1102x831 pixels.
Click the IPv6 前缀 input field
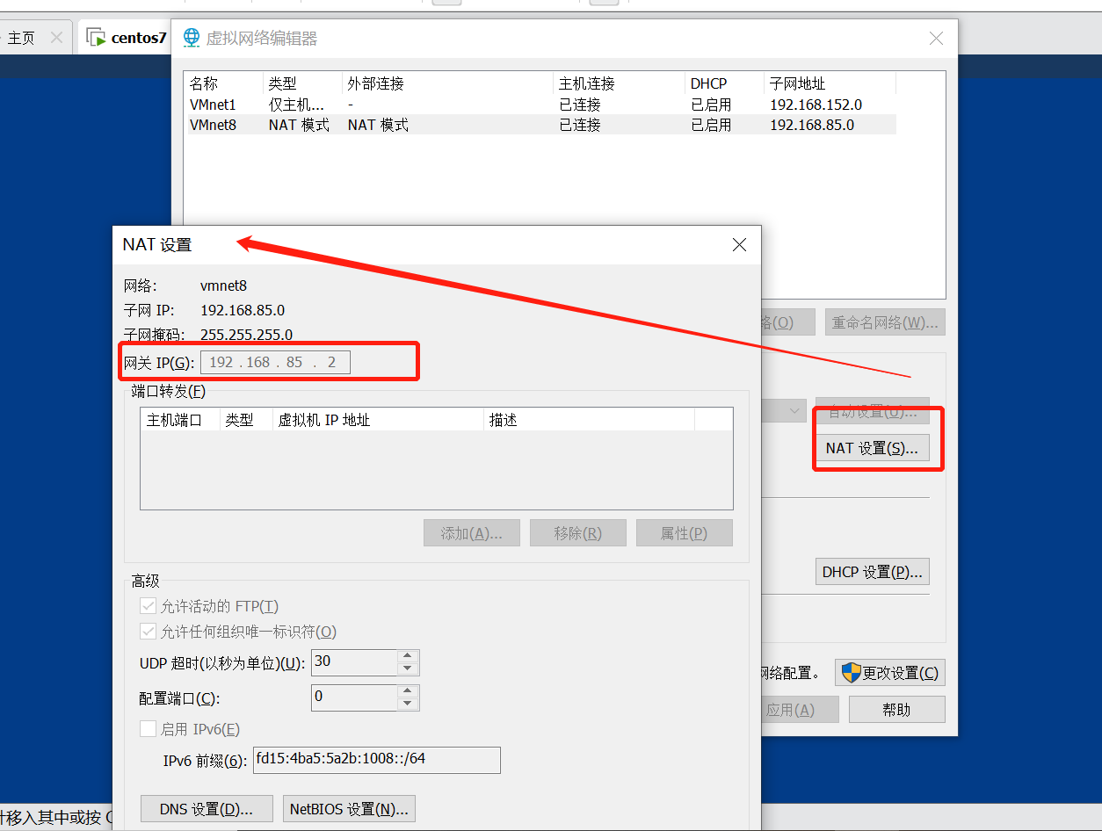[x=377, y=760]
